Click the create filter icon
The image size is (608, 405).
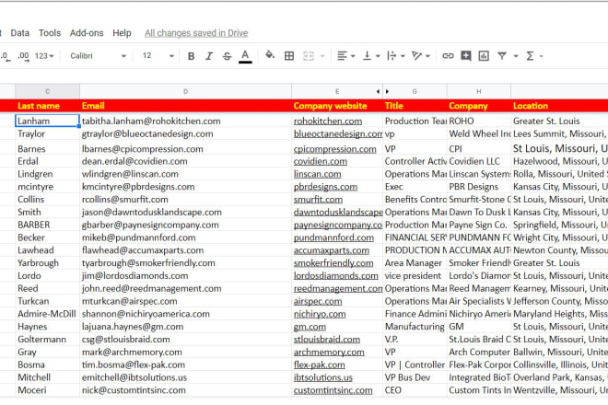click(x=502, y=56)
